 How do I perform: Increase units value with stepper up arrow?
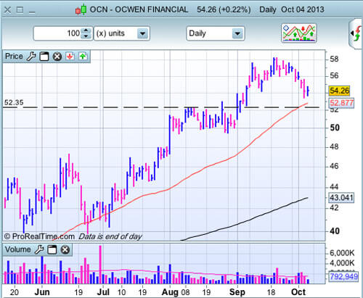[86, 30]
